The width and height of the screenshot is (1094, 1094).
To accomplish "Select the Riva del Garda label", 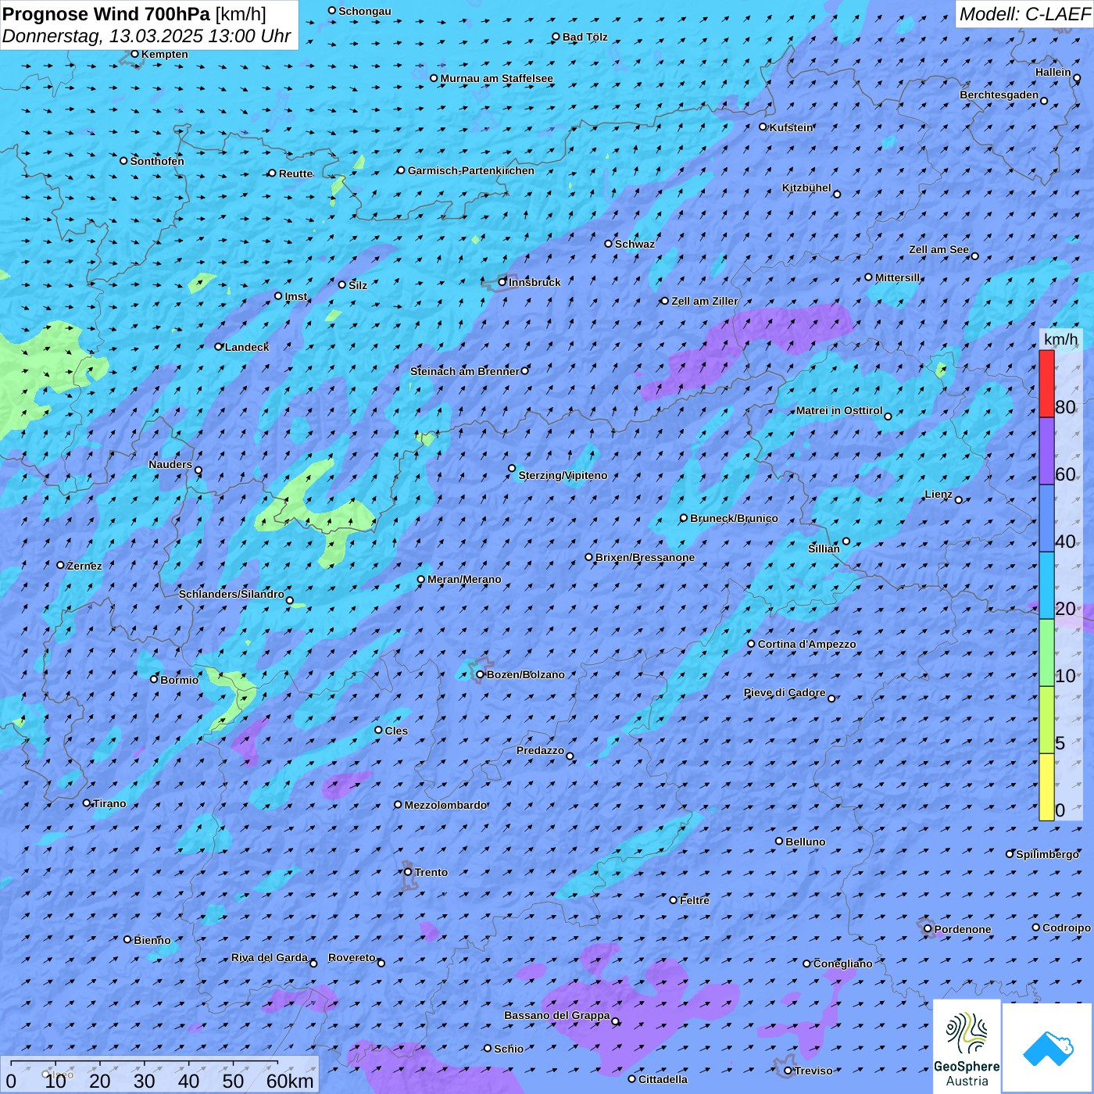I will pyautogui.click(x=270, y=957).
